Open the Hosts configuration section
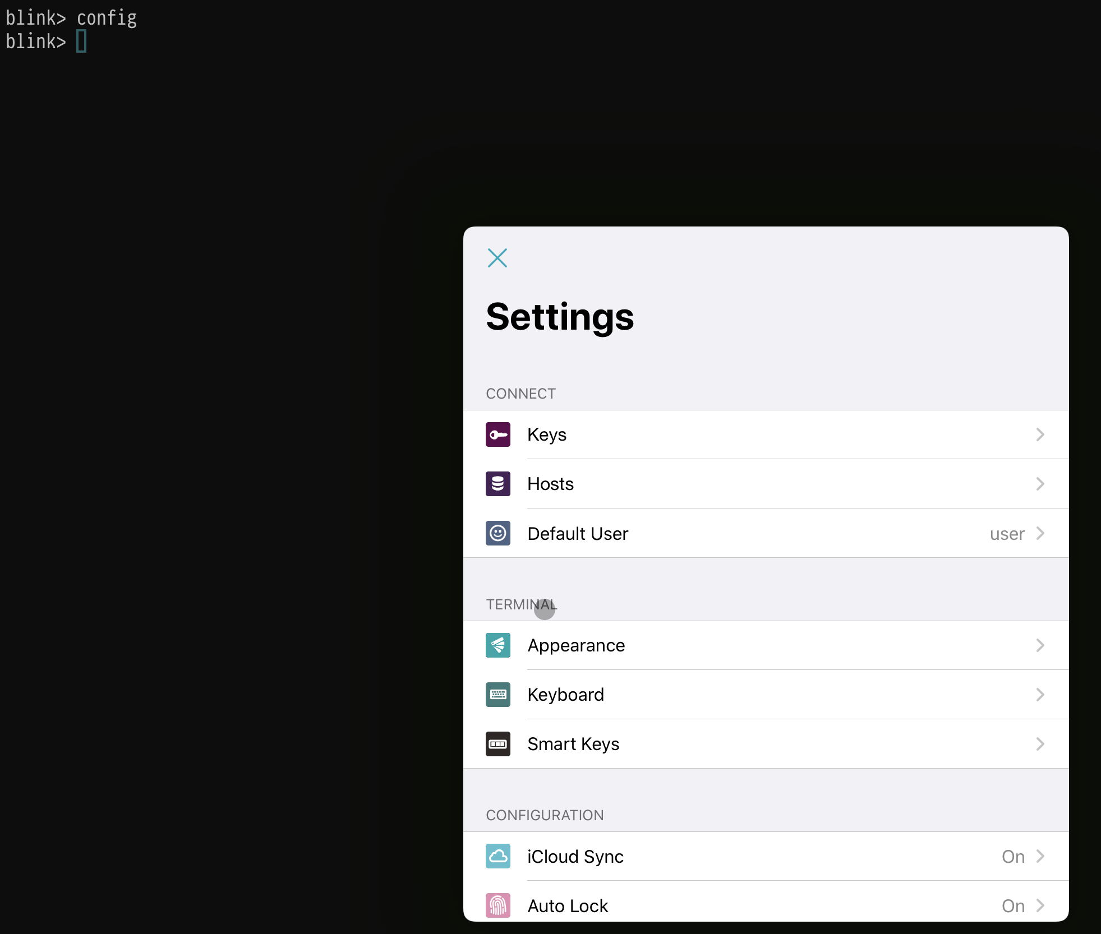 point(766,483)
